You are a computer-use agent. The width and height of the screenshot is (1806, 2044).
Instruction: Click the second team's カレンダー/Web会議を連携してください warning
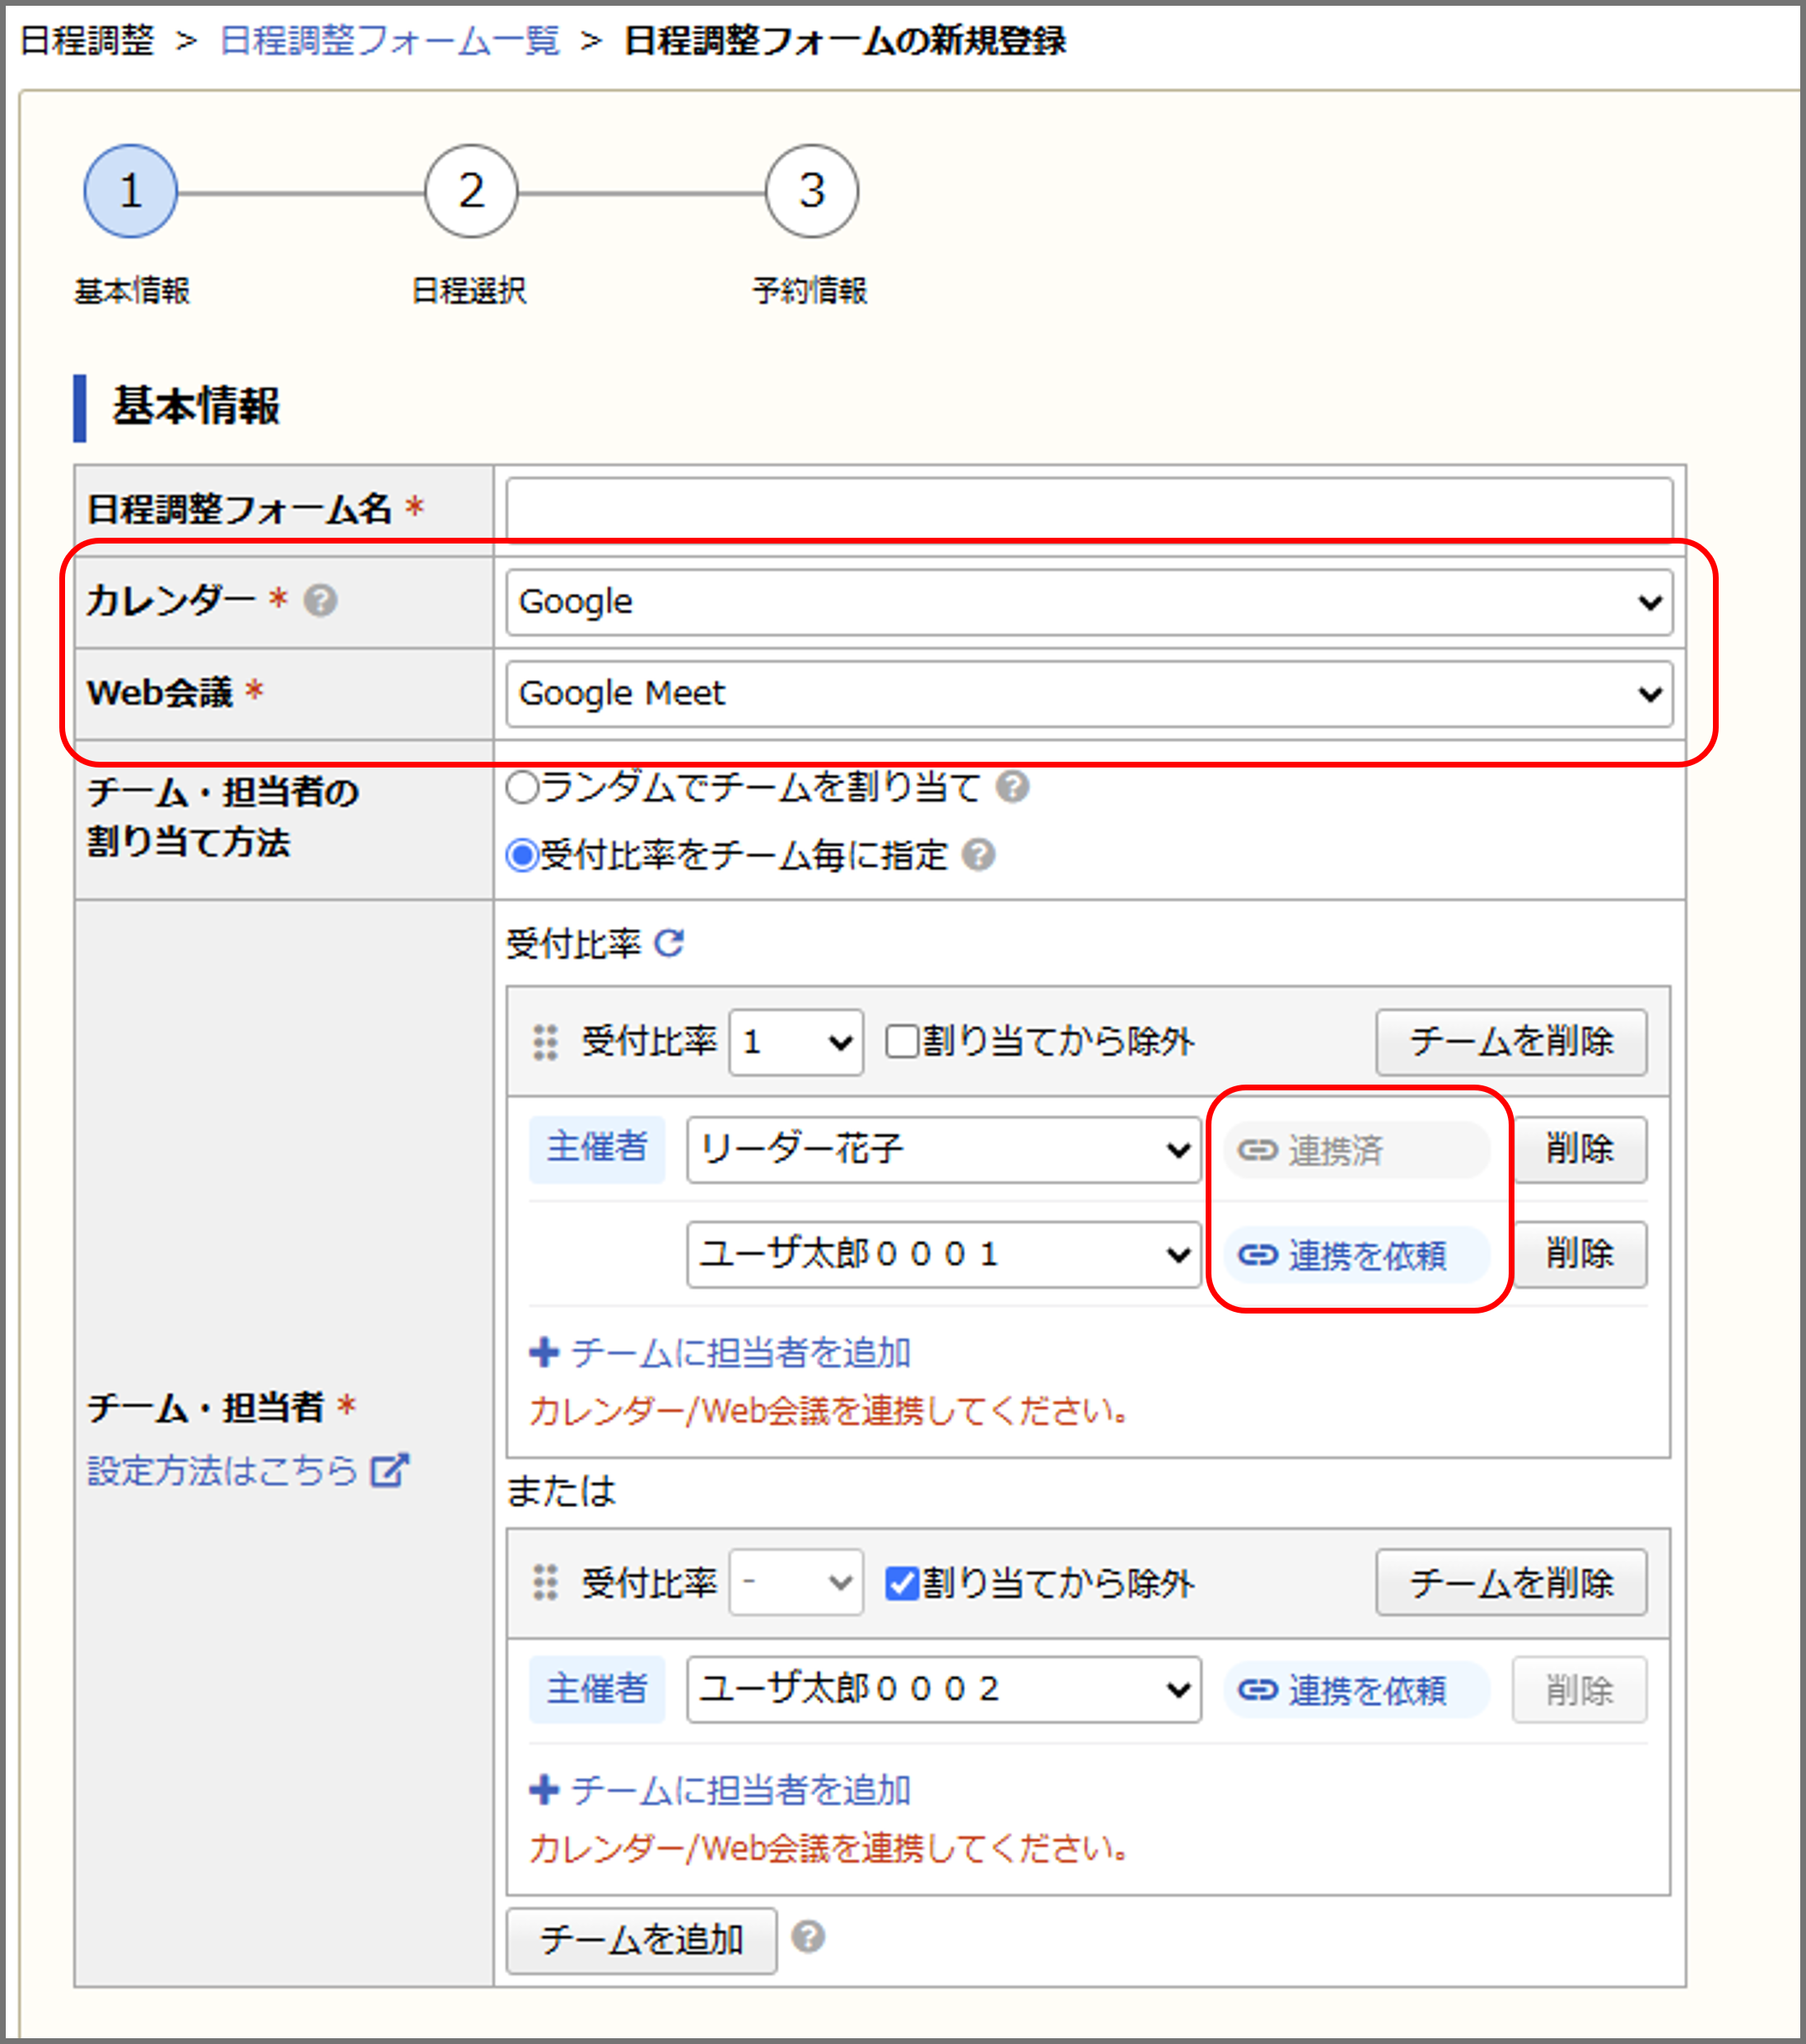point(830,1848)
